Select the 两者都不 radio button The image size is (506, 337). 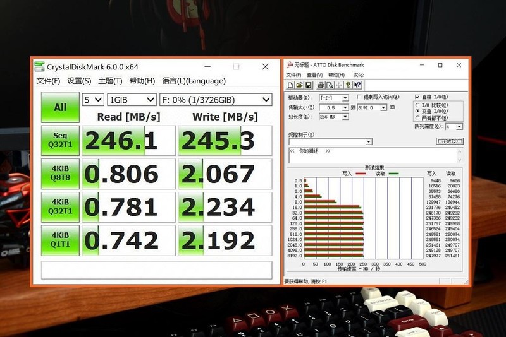pos(417,117)
